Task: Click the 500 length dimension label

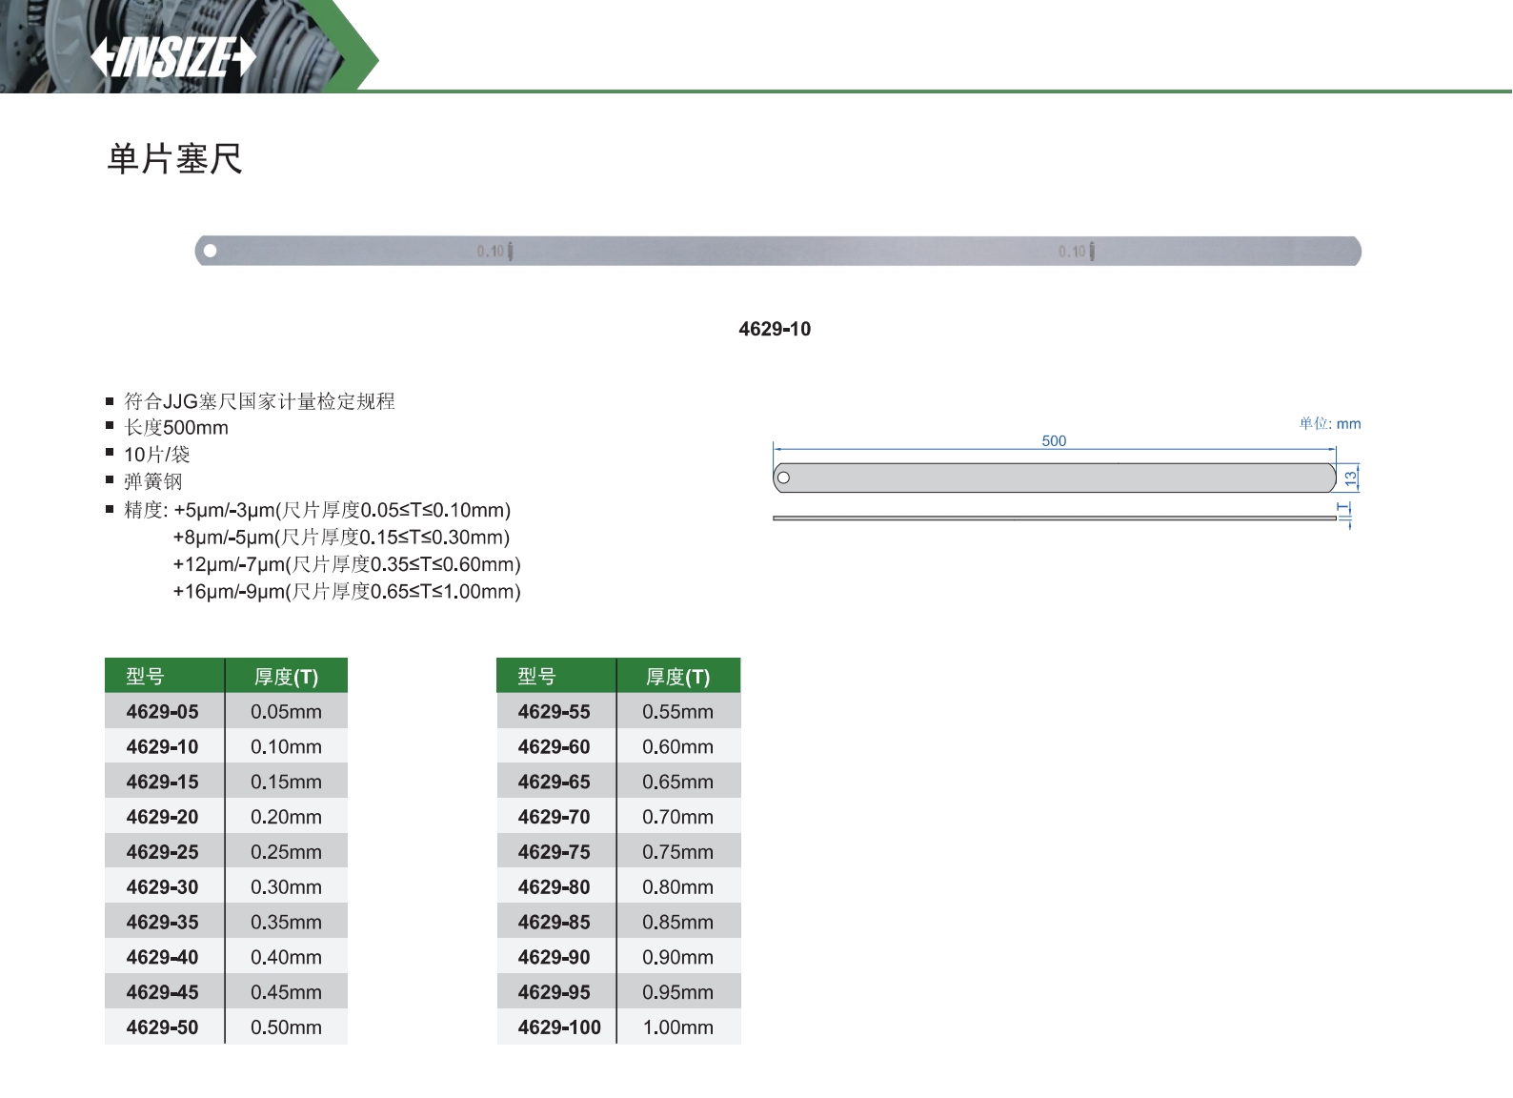Action: tap(1054, 440)
